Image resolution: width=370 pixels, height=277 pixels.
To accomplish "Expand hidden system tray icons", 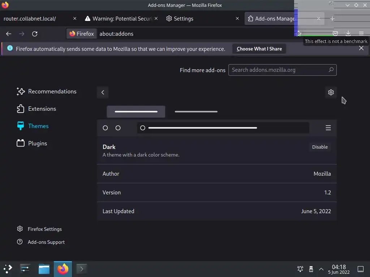I will tap(321, 269).
